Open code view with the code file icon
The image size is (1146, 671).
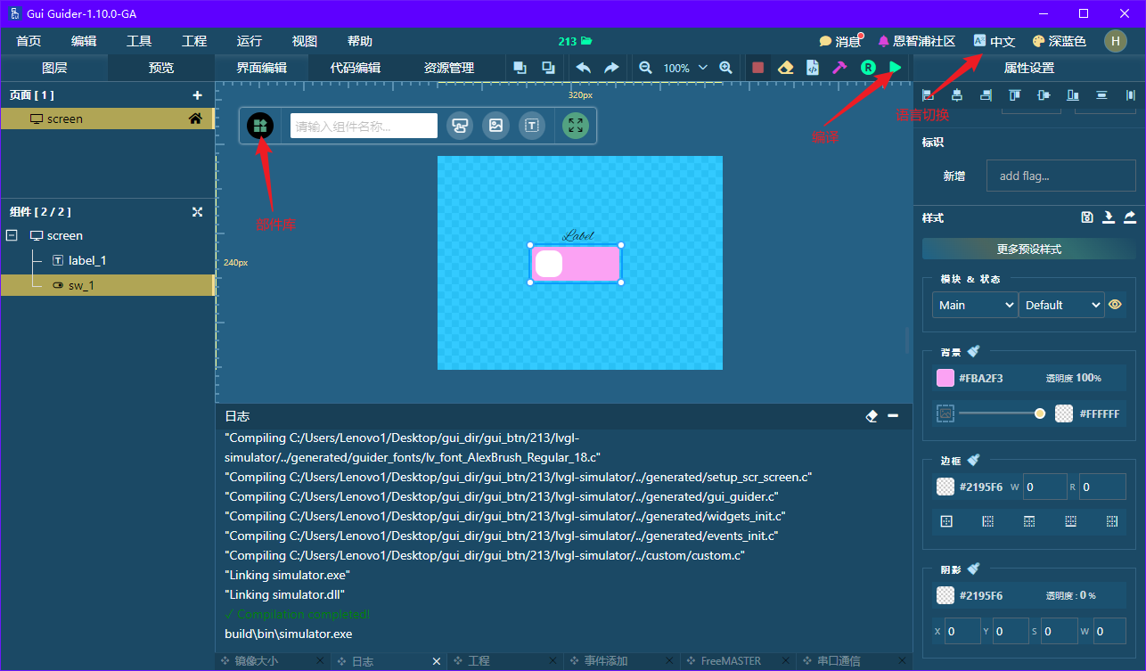(x=812, y=67)
